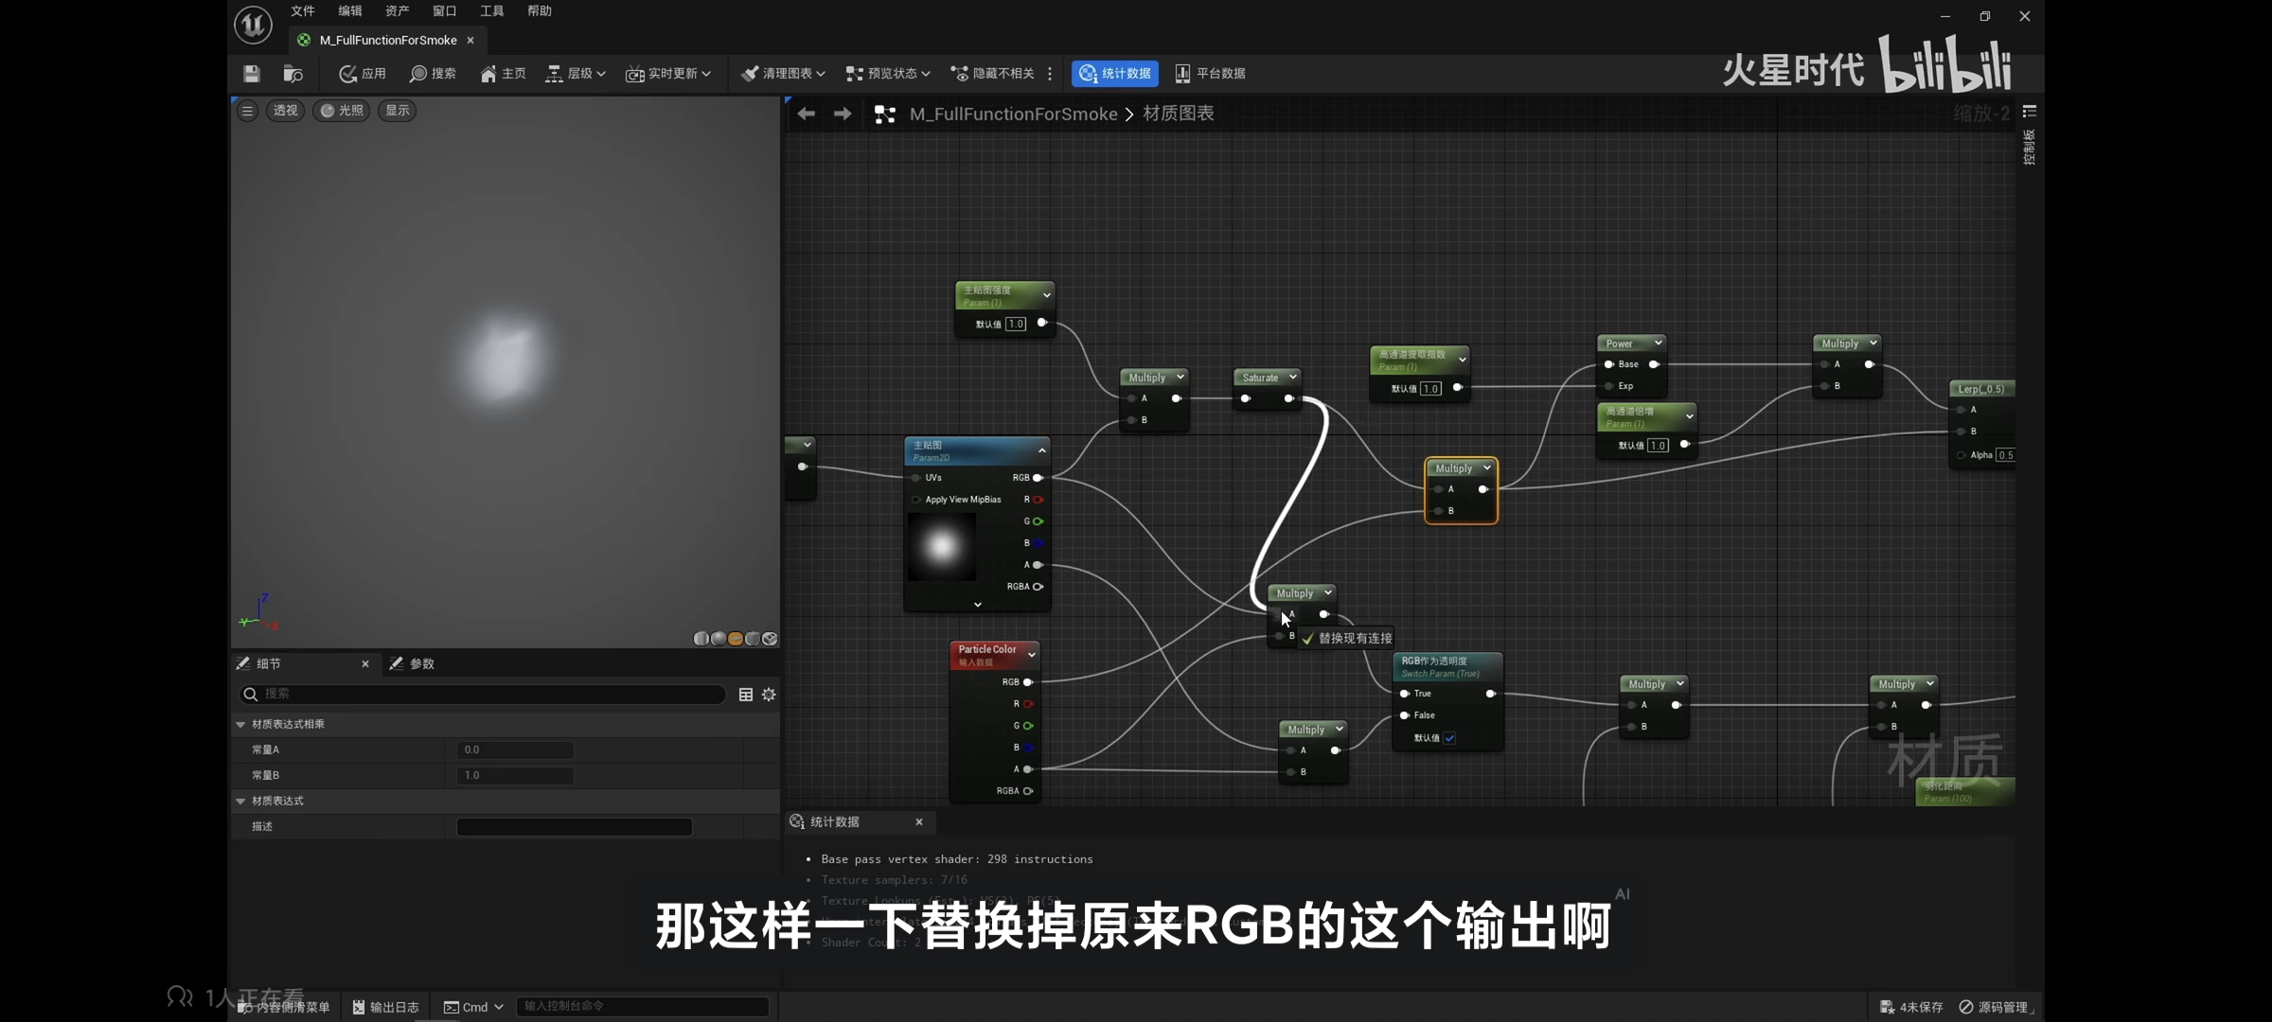The height and width of the screenshot is (1022, 2272).
Task: Click the main texture preview thumbnail
Action: [x=941, y=547]
